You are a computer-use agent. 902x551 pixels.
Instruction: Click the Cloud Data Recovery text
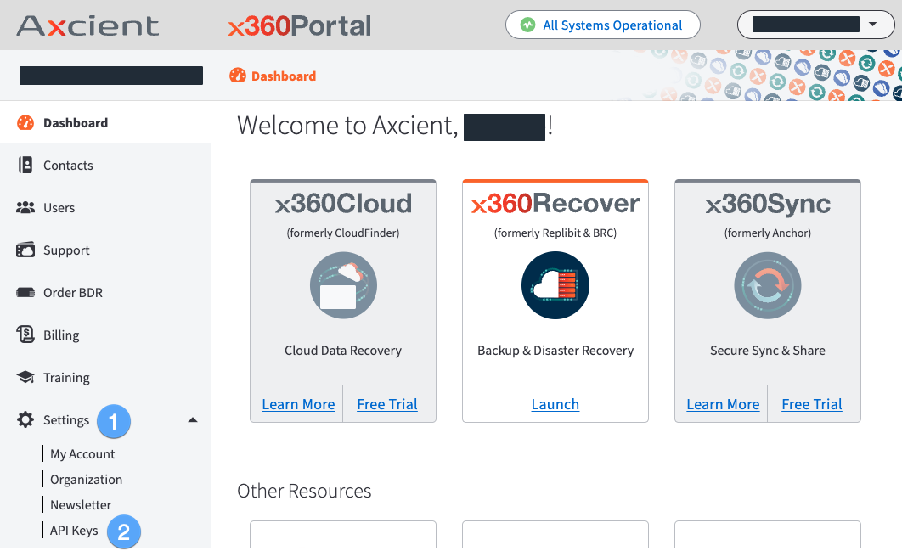tap(343, 351)
